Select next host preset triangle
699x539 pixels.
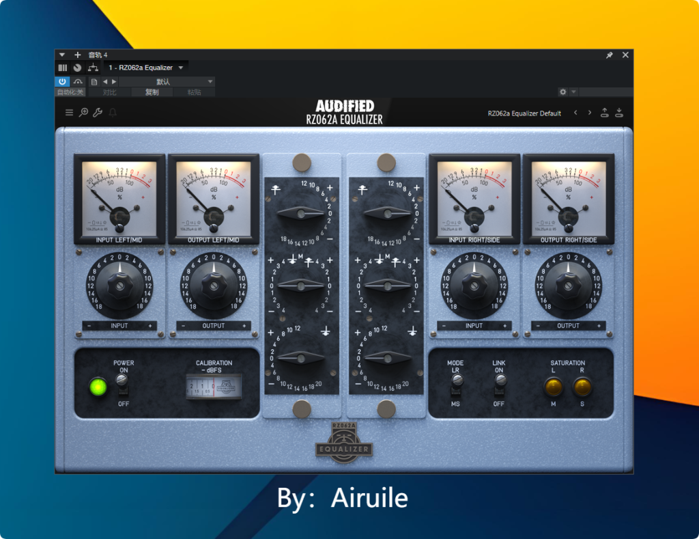pyautogui.click(x=114, y=82)
